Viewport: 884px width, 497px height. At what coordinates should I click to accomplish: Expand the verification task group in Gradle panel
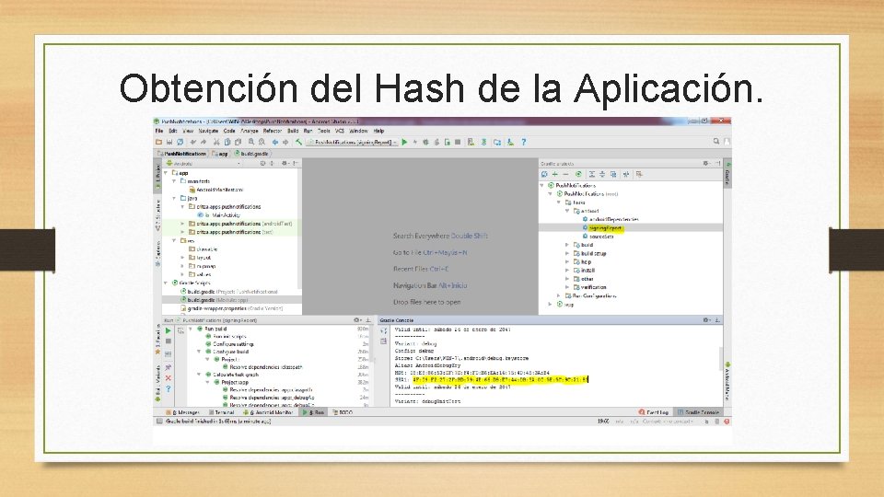click(x=567, y=287)
